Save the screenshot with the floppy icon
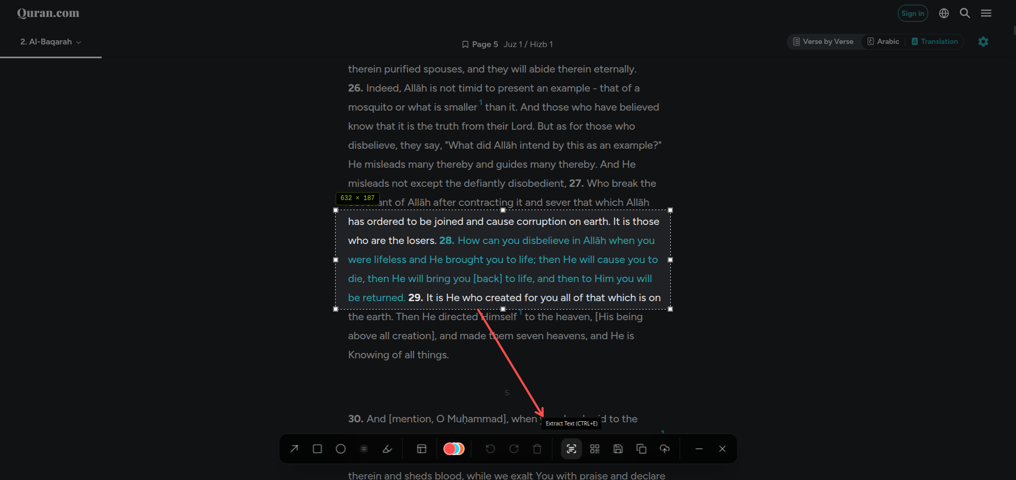The width and height of the screenshot is (1016, 480). 618,449
